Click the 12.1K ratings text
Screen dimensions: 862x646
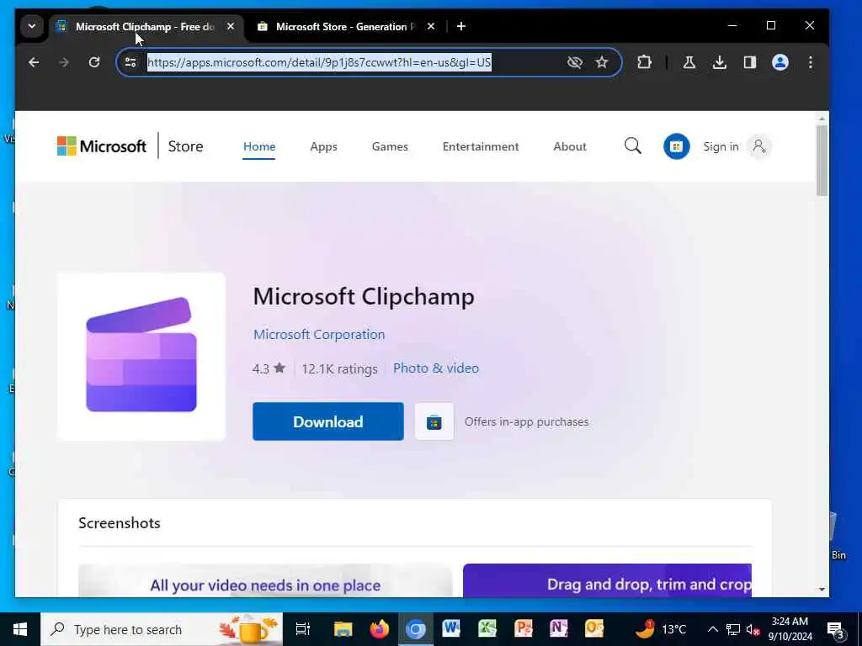340,368
